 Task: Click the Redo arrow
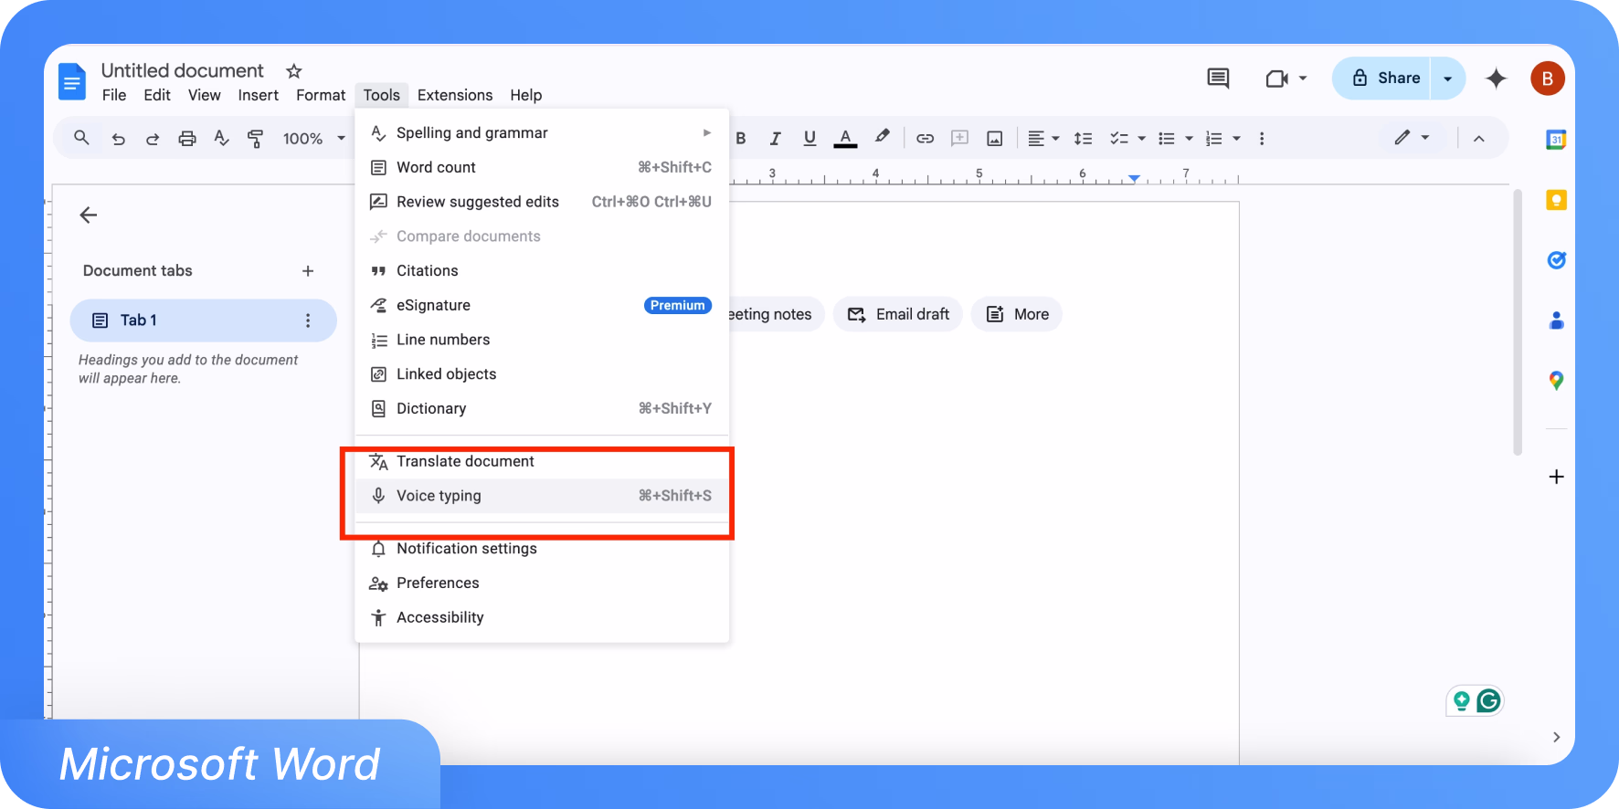152,139
